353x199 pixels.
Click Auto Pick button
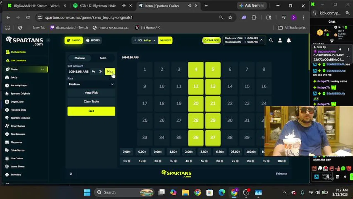pos(91,93)
